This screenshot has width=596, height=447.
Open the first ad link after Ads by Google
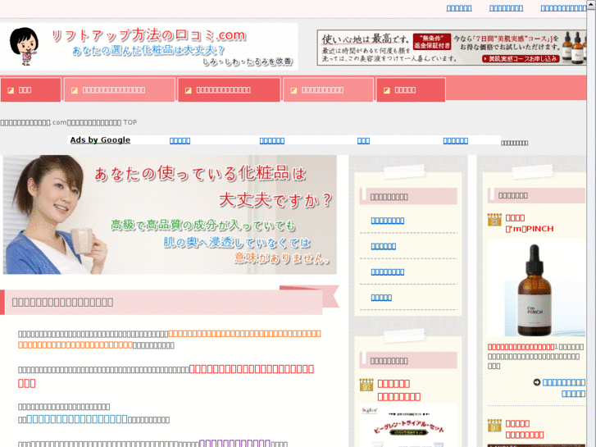180,141
